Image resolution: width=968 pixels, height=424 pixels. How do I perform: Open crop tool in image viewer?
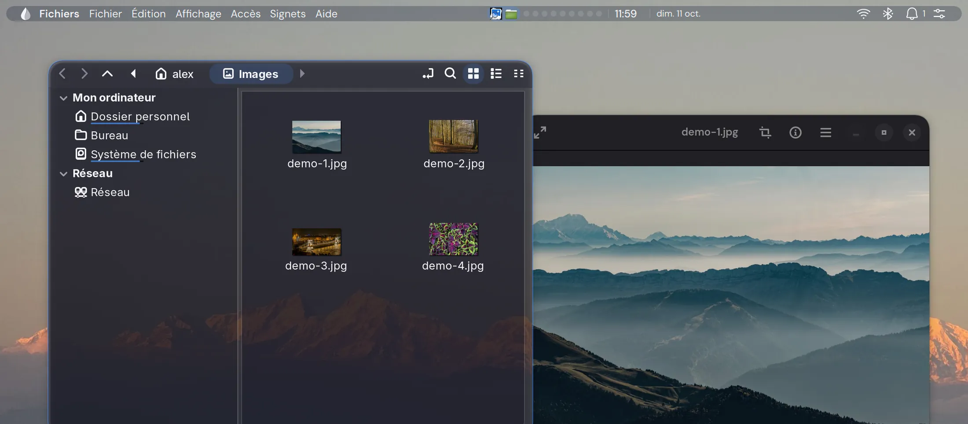765,133
